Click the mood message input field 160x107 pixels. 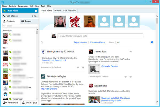point(100,36)
